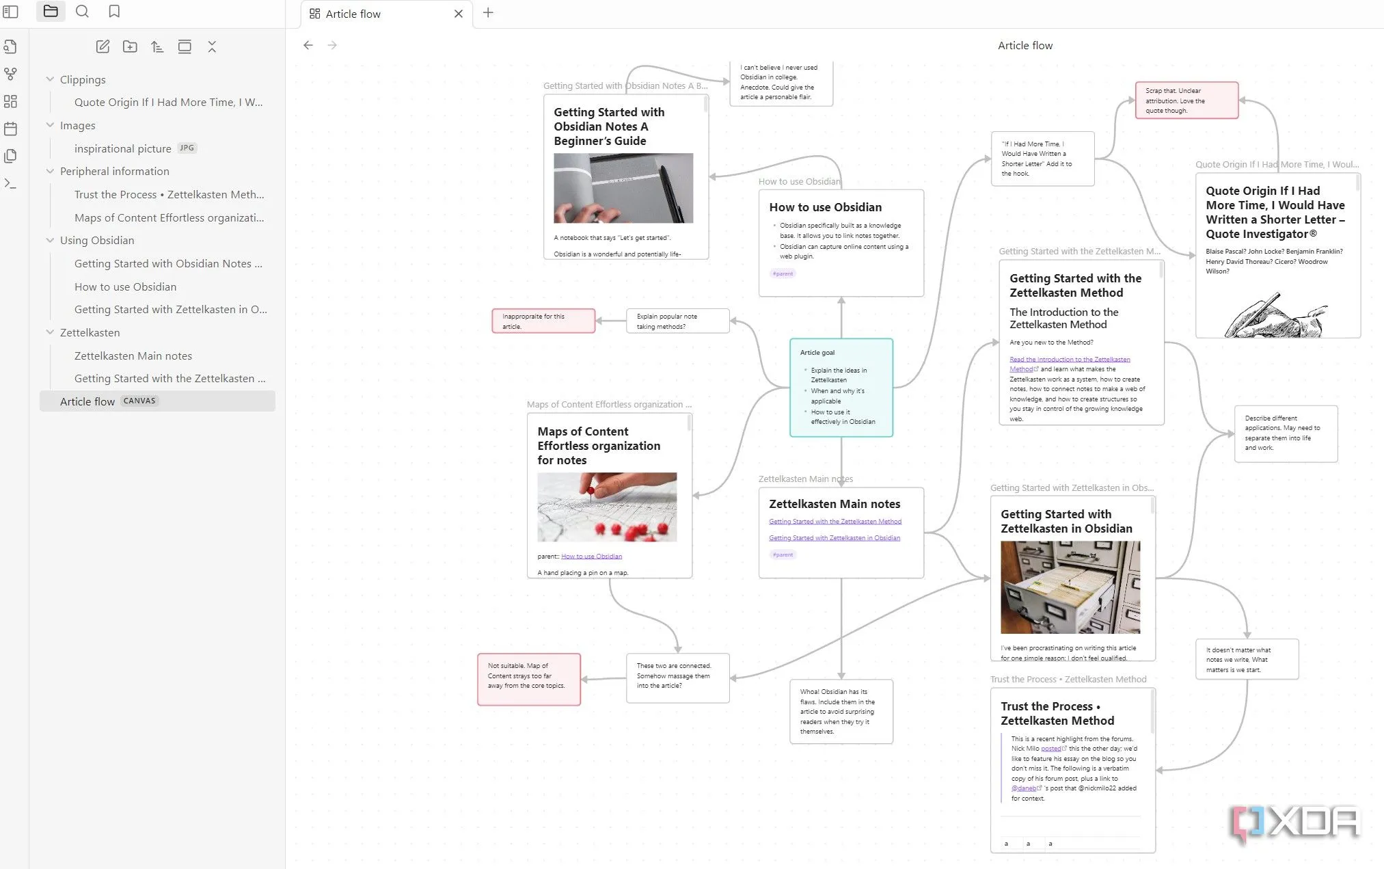The height and width of the screenshot is (869, 1384).
Task: Open command palette ribbon icon
Action: click(x=10, y=183)
